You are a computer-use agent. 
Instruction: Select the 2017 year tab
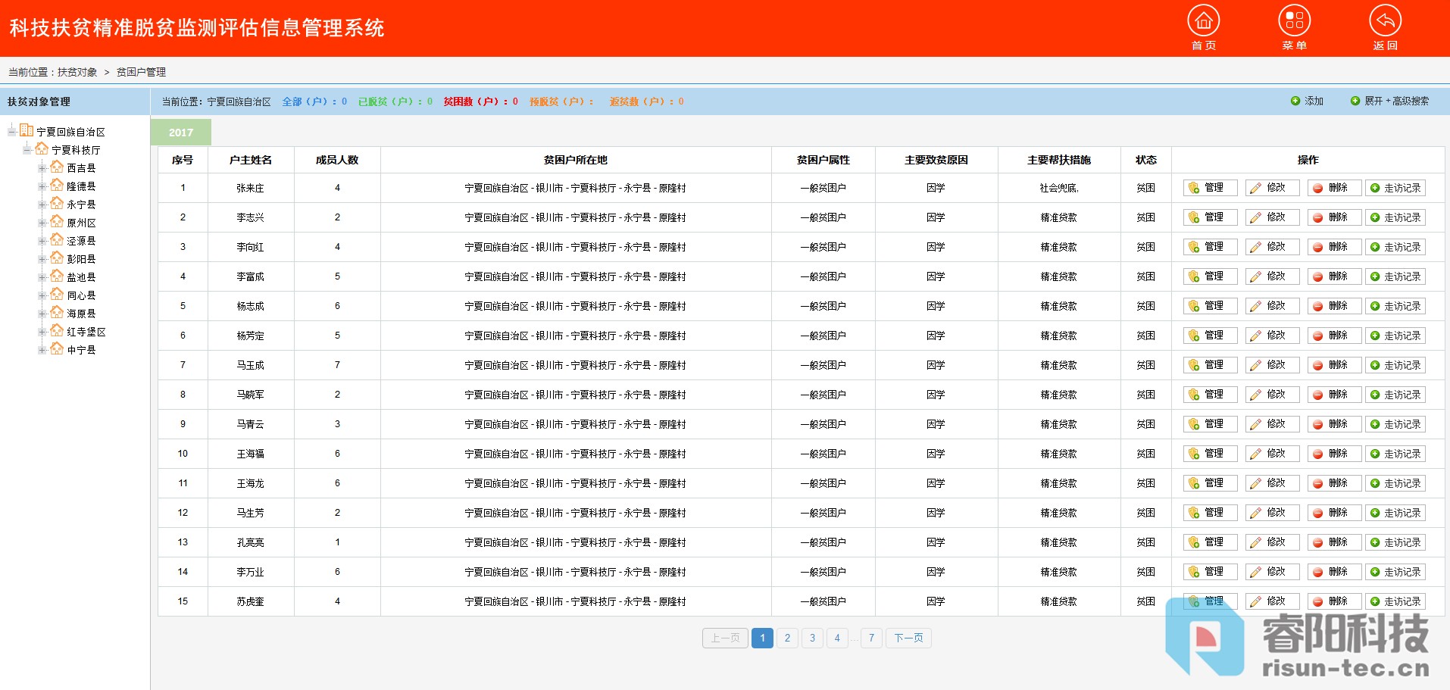pos(181,133)
